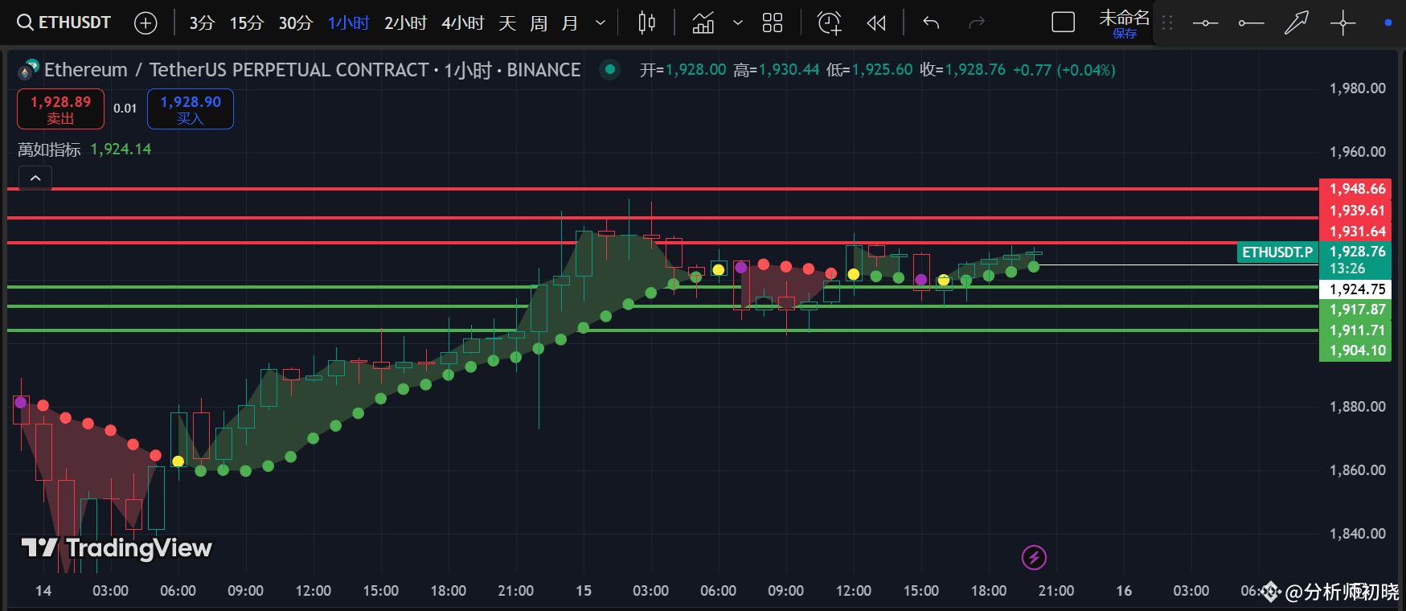Click the 萬如指标 indicator legend name
The height and width of the screenshot is (611, 1406).
pyautogui.click(x=49, y=150)
